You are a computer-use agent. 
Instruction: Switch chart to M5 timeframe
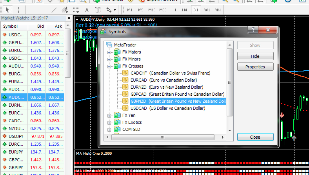[x=140, y=10]
